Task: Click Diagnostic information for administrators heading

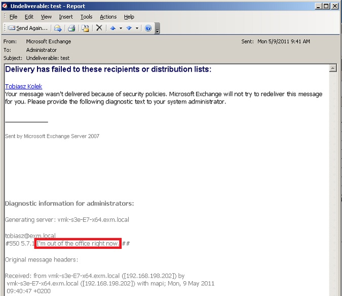Action: (x=69, y=204)
